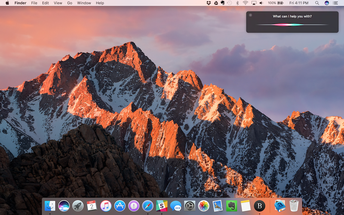The width and height of the screenshot is (344, 215).
Task: Open the Apple menu
Action: (x=7, y=3)
